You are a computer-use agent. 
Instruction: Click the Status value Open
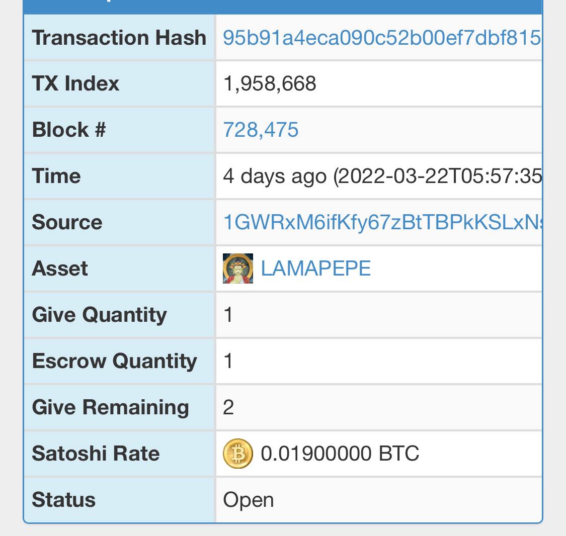(249, 500)
